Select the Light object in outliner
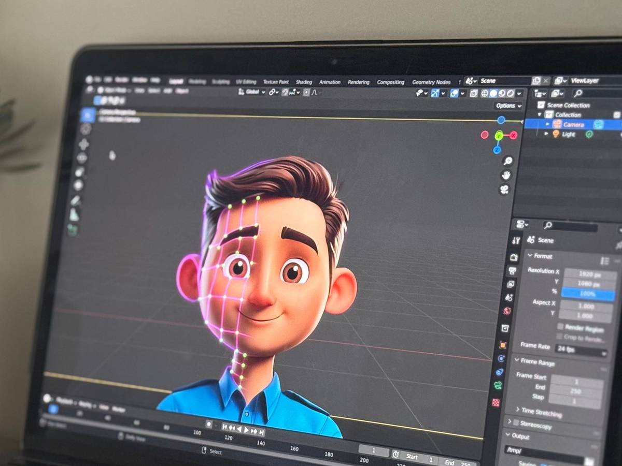 click(x=568, y=135)
